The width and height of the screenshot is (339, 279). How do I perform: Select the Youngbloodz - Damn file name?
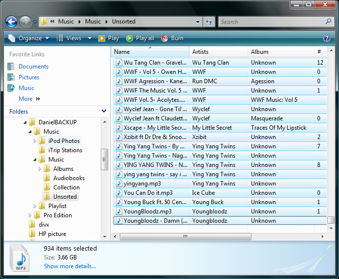click(156, 221)
